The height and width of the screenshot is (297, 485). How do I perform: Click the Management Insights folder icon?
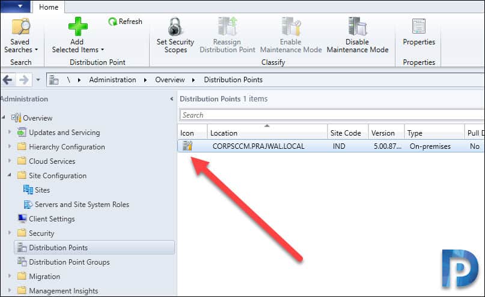[22, 290]
